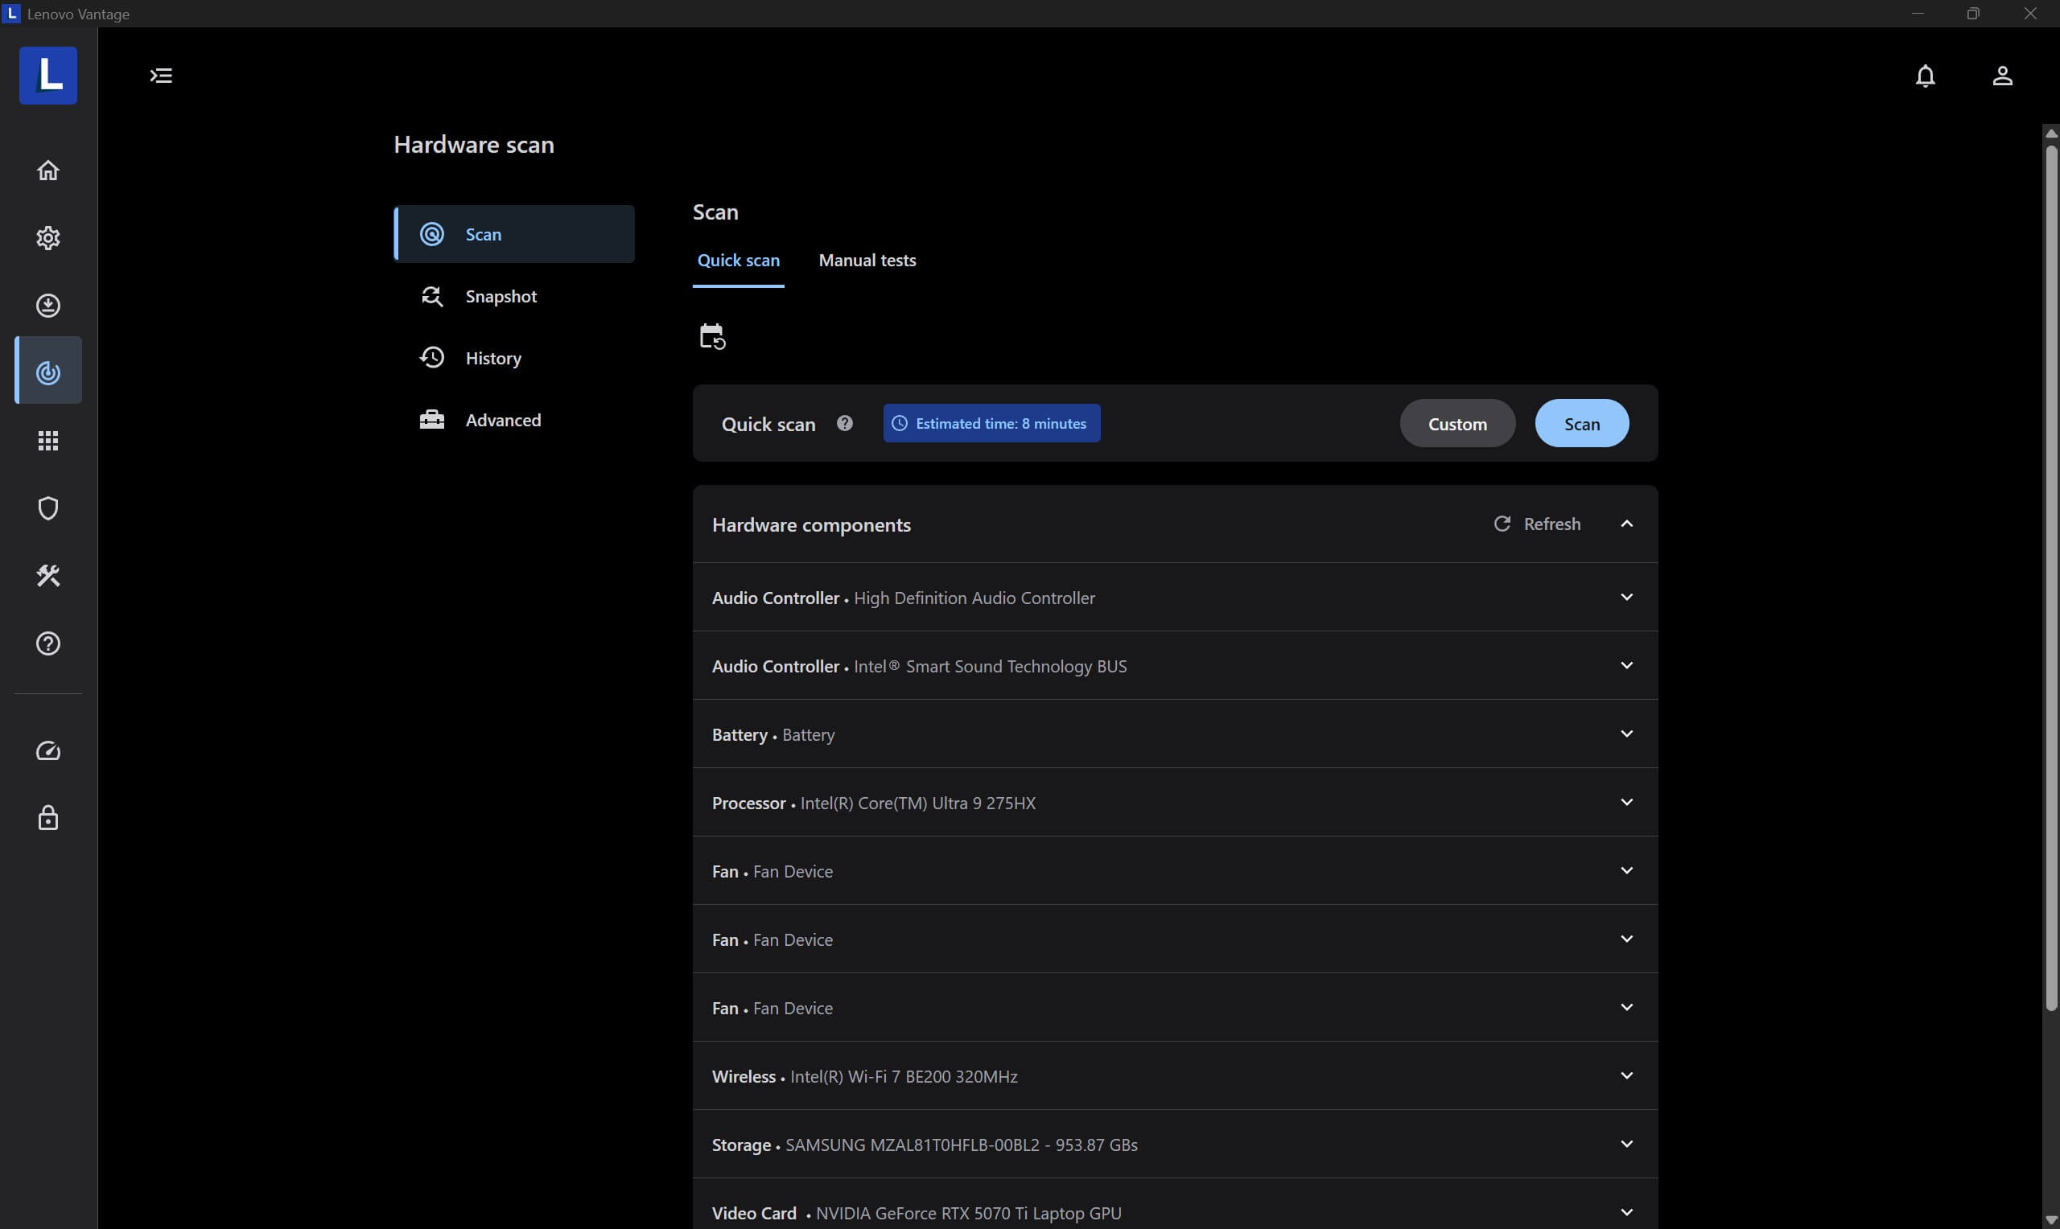The height and width of the screenshot is (1229, 2060).
Task: Open the scheduled scan calendar icon
Action: 711,336
